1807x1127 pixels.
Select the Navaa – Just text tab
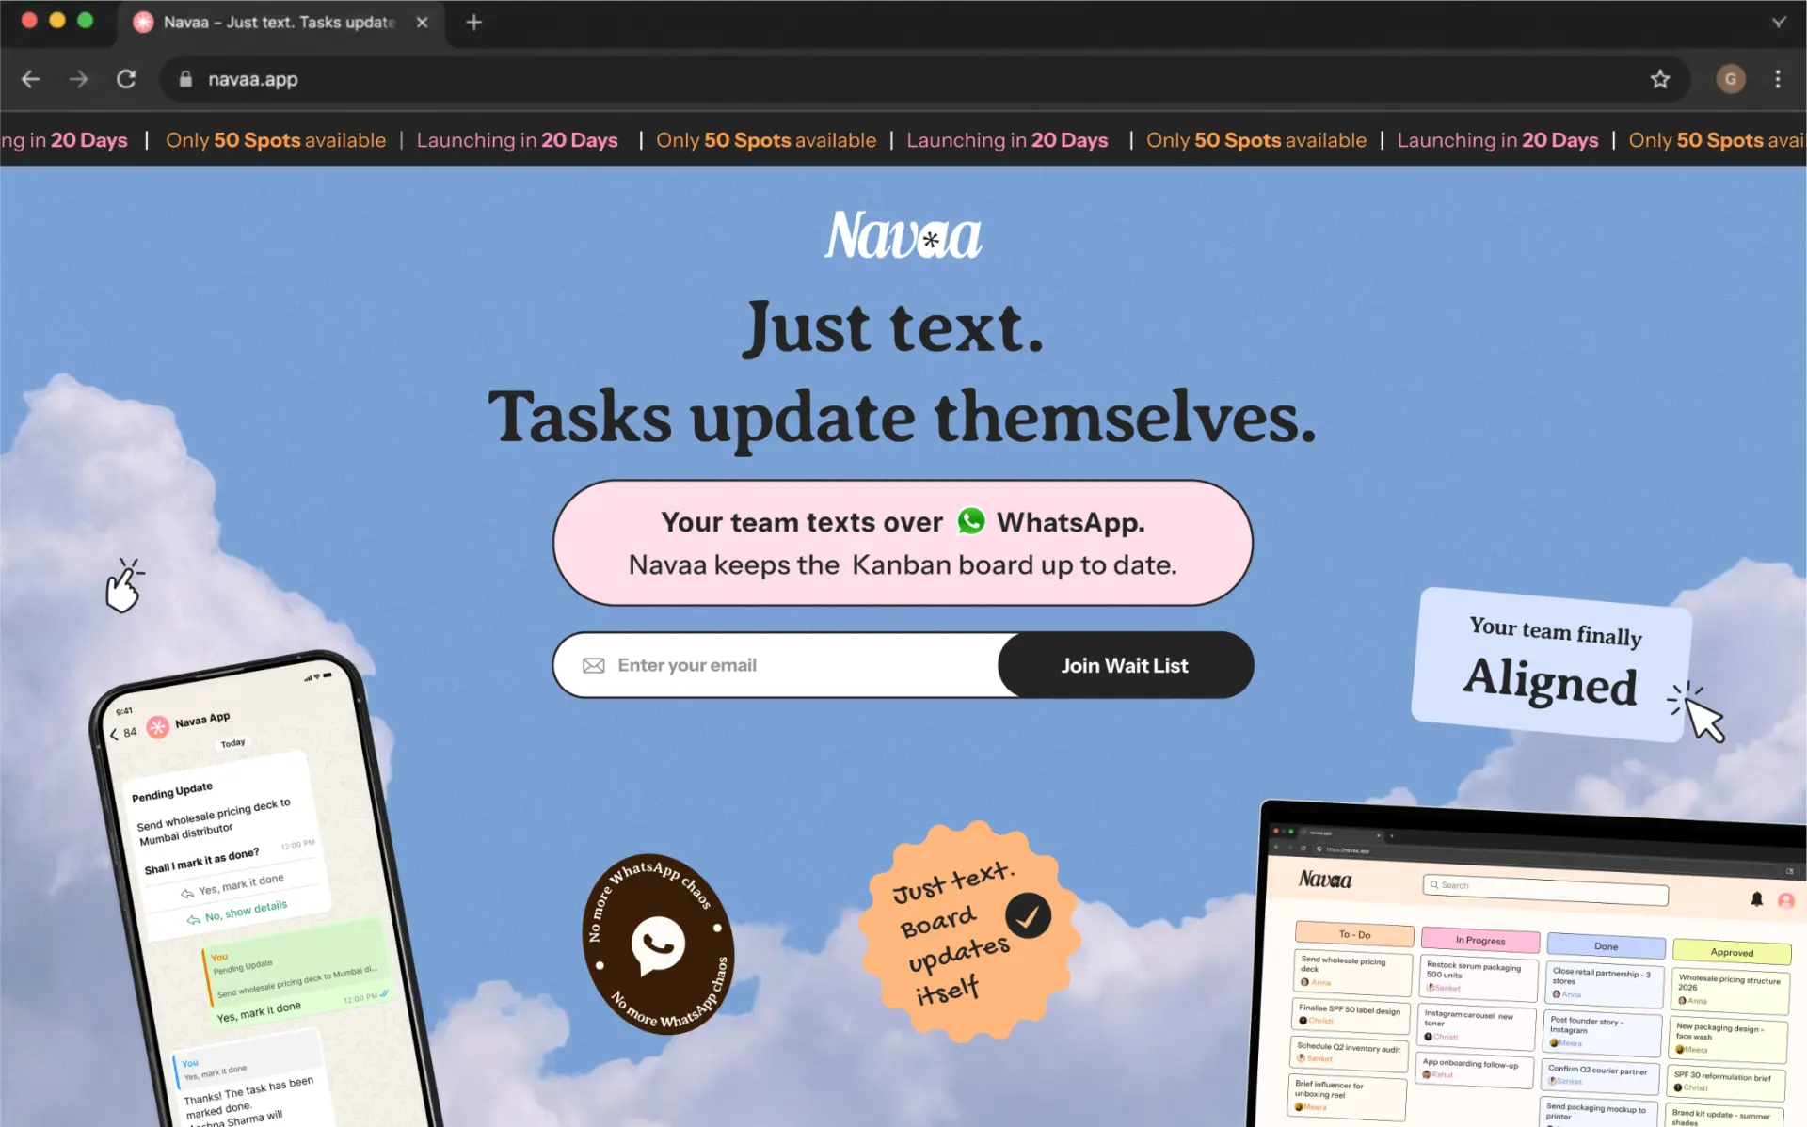pyautogui.click(x=279, y=22)
